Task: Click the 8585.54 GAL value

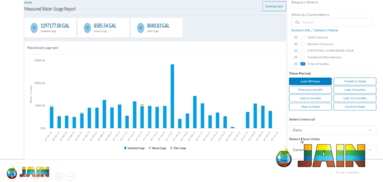Action: (x=105, y=26)
